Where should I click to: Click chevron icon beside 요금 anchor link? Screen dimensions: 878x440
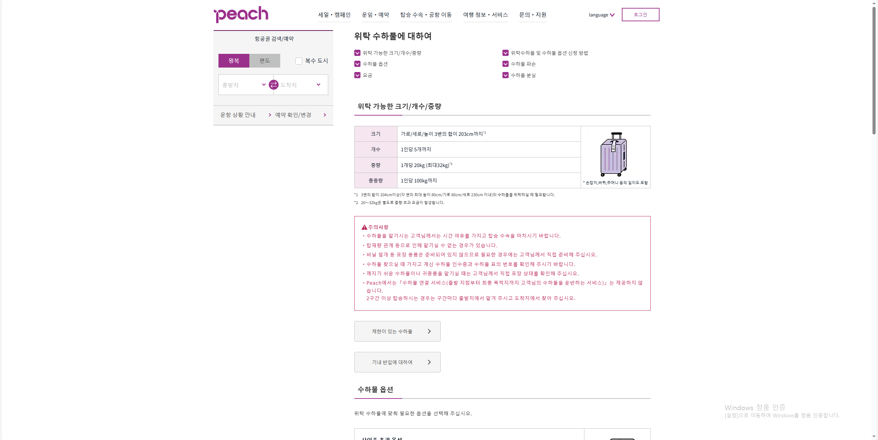[357, 75]
